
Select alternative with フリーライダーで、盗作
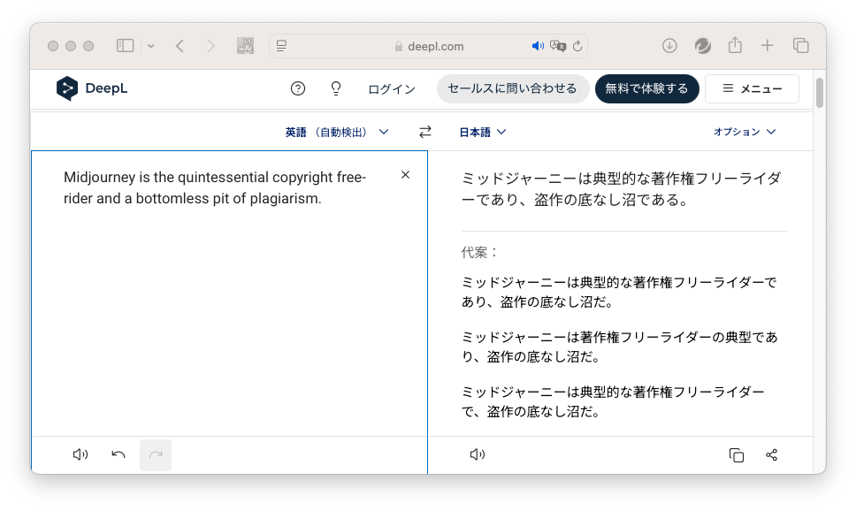[x=613, y=401]
